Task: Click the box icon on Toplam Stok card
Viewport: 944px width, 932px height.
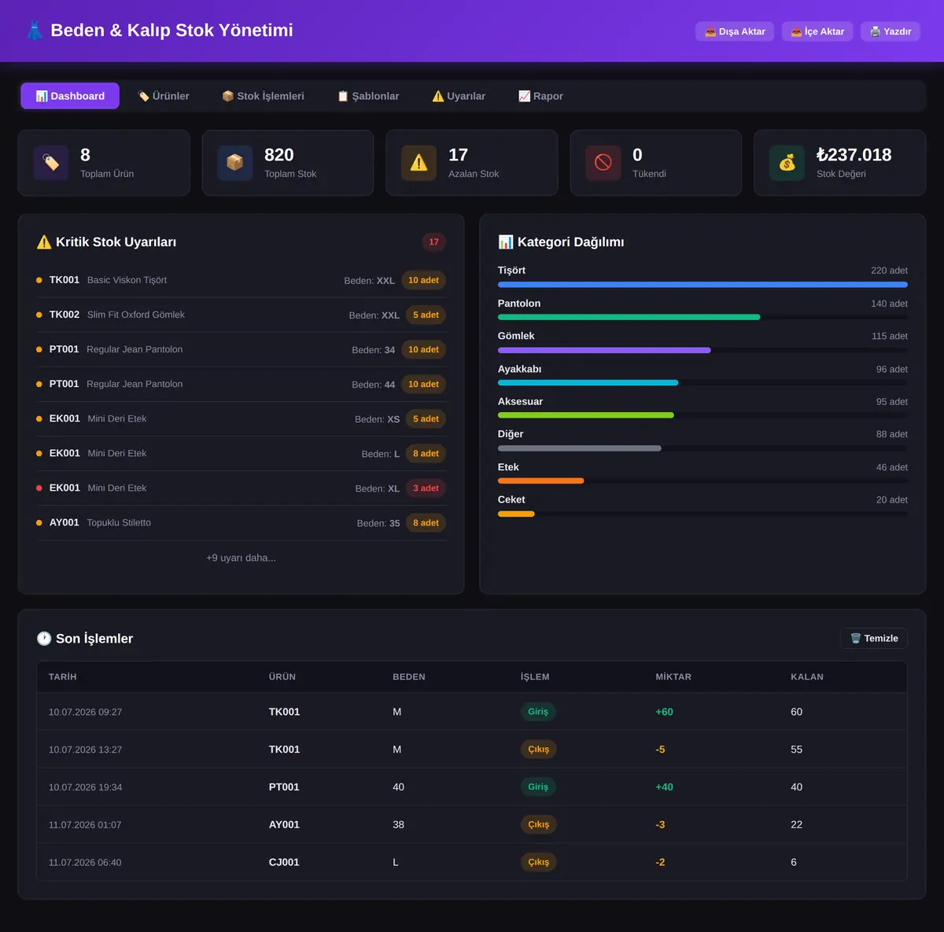Action: pyautogui.click(x=235, y=163)
